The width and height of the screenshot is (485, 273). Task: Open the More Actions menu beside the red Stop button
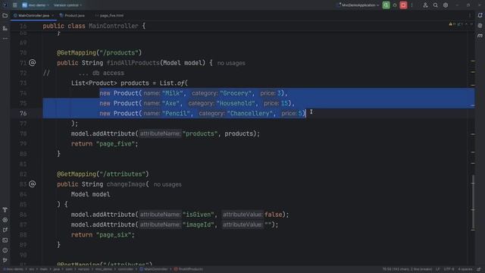point(411,5)
